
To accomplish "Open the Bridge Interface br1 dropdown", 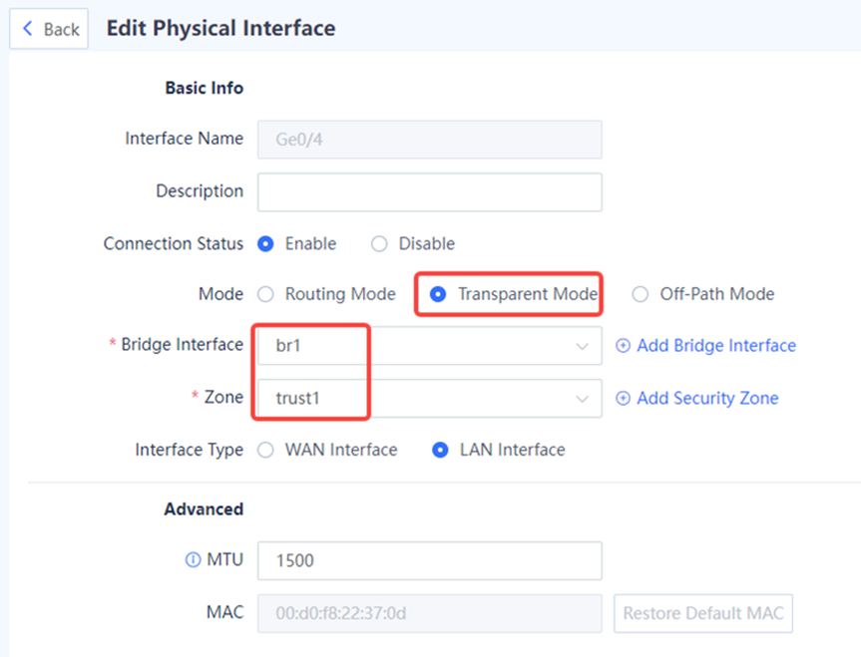I will (429, 346).
